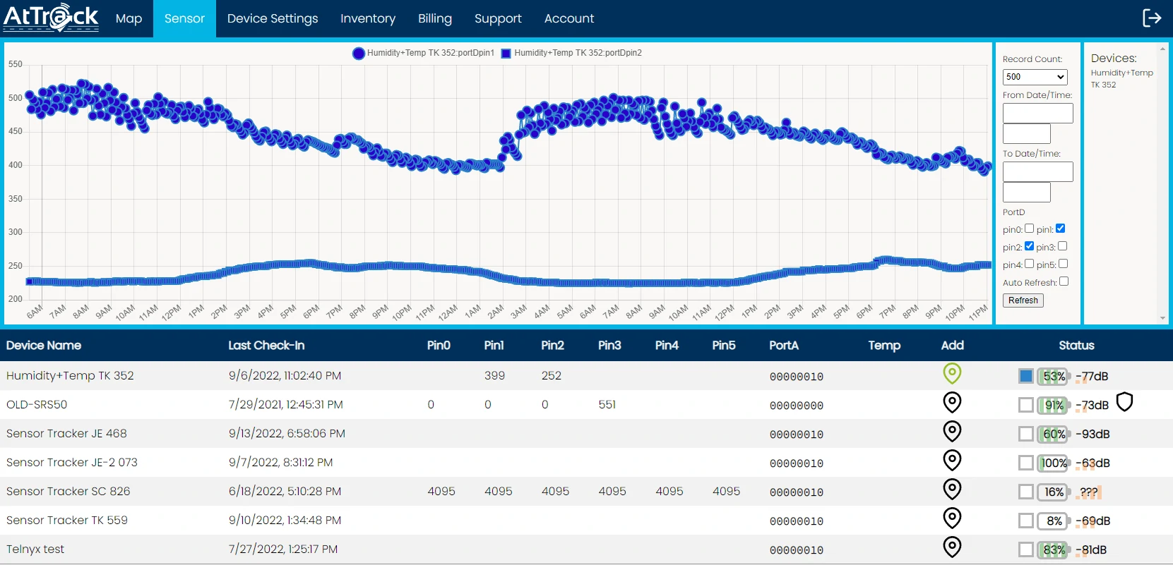Click location pin for Telnyx test

[x=952, y=547]
